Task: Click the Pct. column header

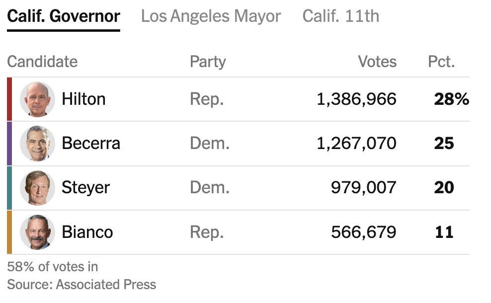Action: pos(441,62)
